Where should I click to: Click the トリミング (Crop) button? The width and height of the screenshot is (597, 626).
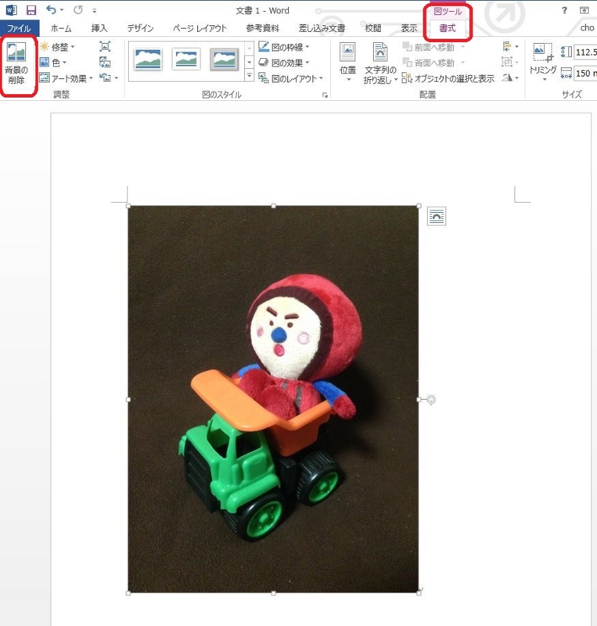pyautogui.click(x=543, y=62)
